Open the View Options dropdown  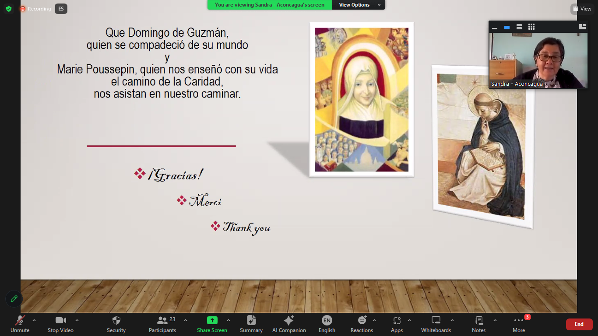pyautogui.click(x=359, y=5)
